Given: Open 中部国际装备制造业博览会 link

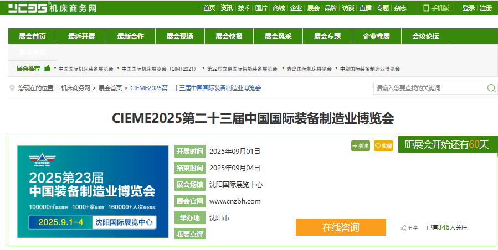Looking at the screenshot, I should [x=370, y=69].
